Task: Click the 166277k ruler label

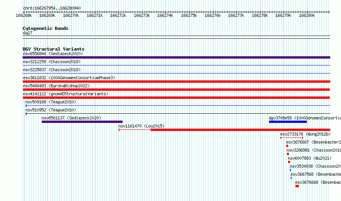Action: click(x=236, y=15)
